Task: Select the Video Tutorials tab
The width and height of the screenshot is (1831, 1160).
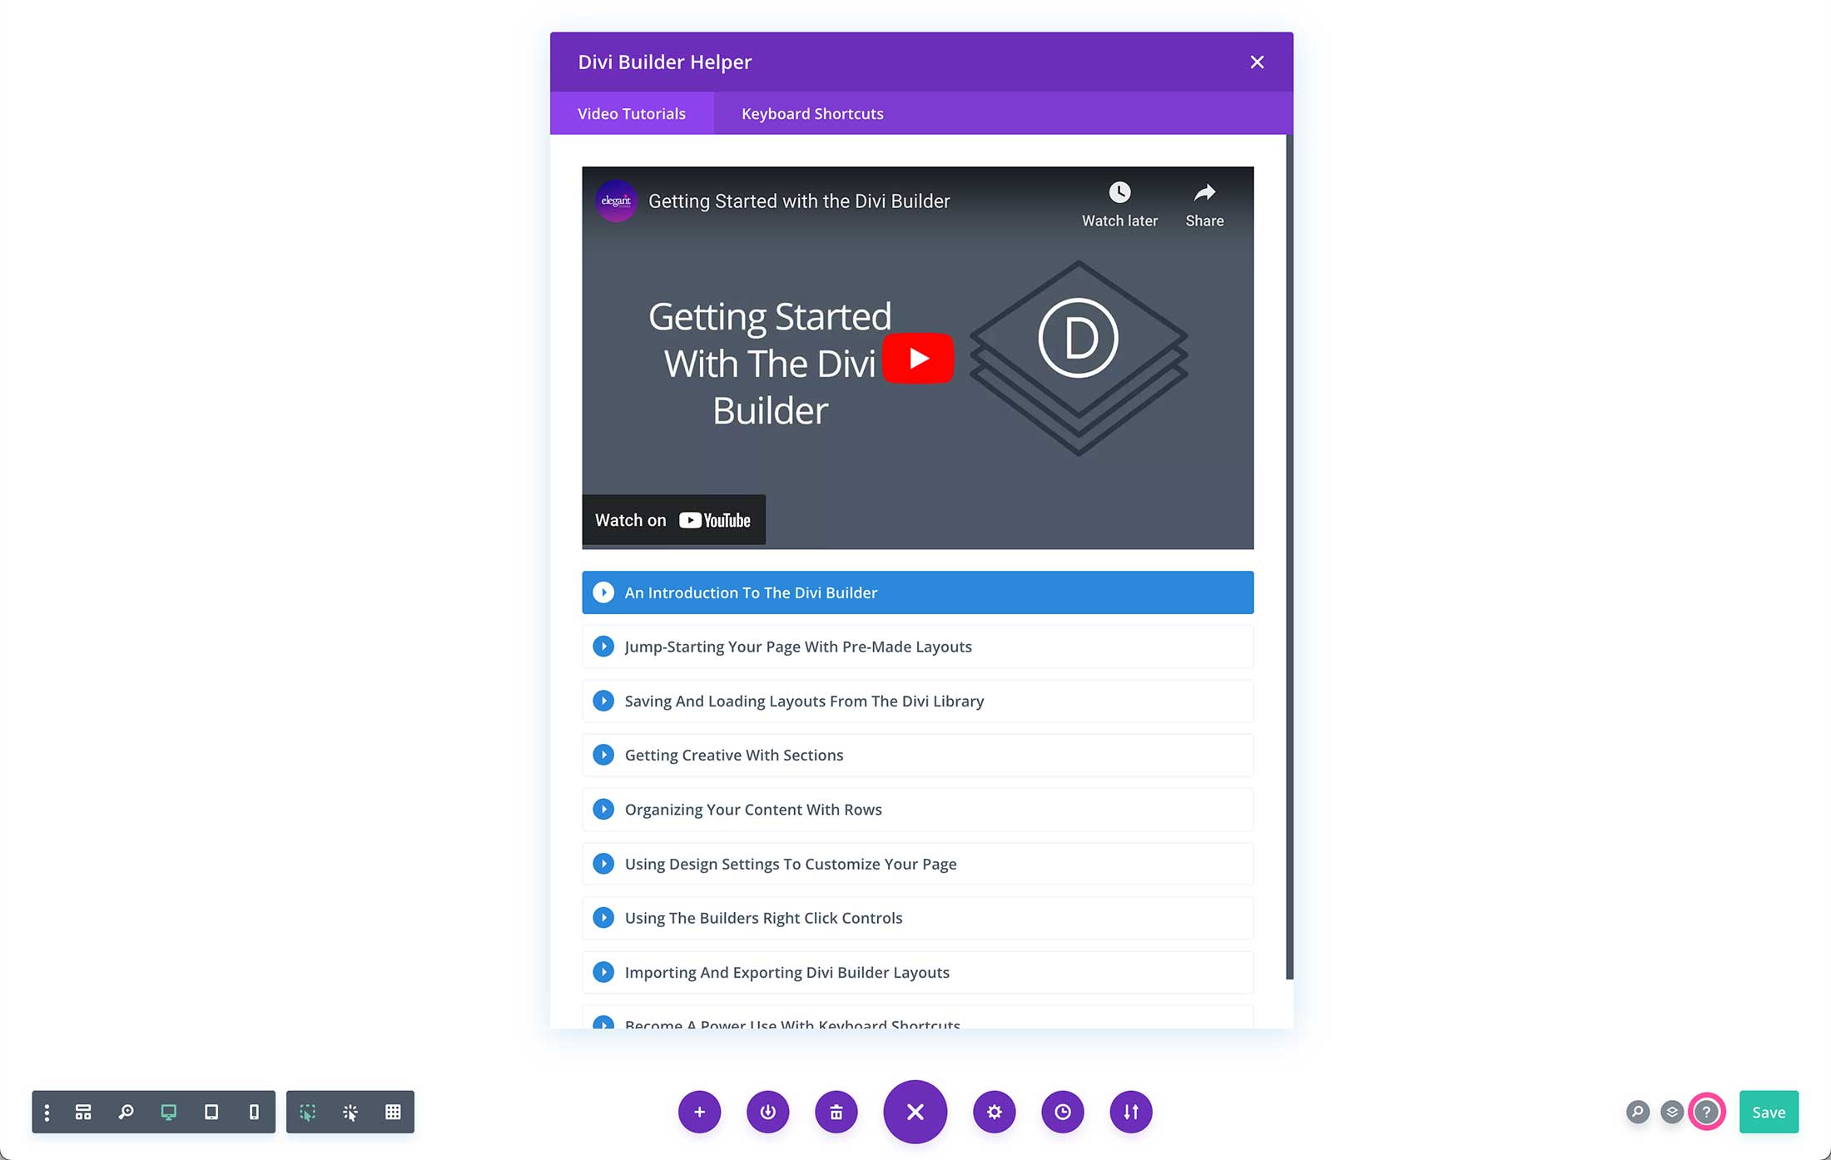Action: [x=631, y=113]
